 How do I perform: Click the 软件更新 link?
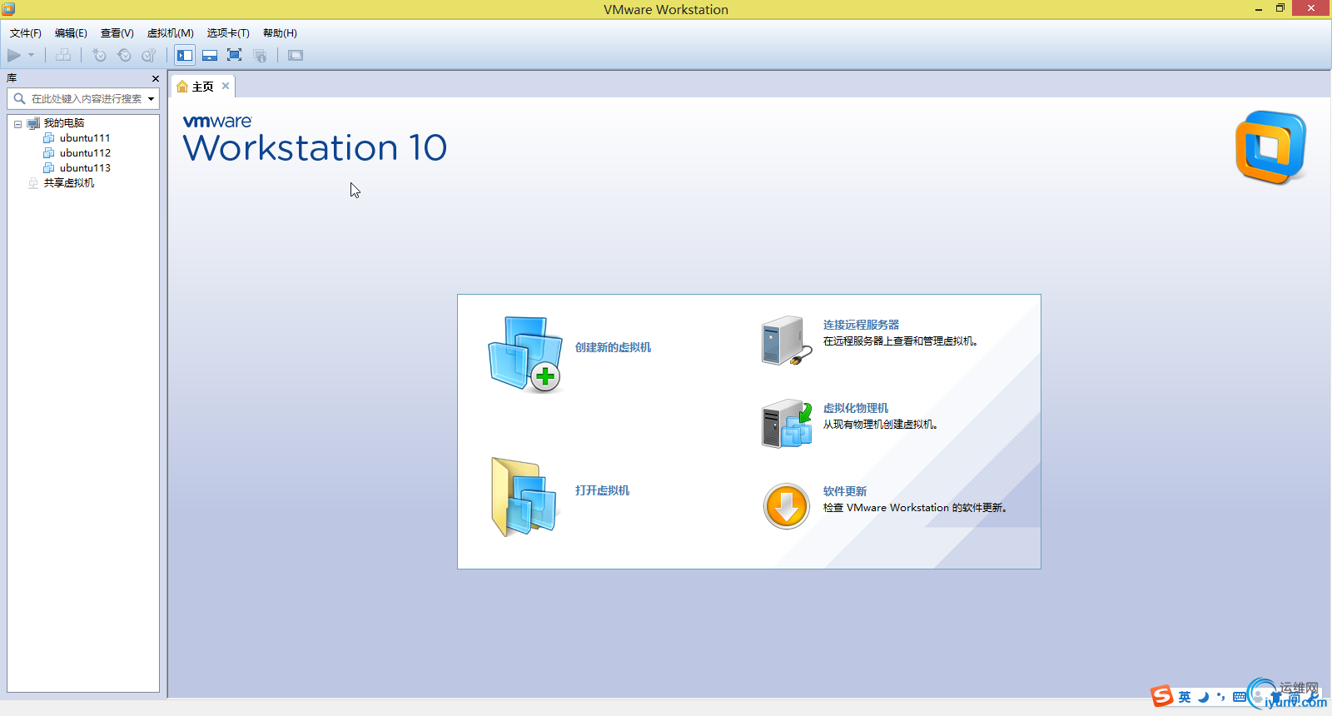[x=845, y=491]
